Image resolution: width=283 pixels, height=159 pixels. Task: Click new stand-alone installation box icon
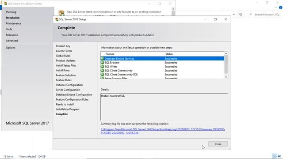[x=61, y=13]
